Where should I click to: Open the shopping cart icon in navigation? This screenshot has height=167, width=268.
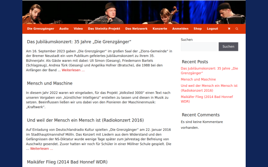click(x=229, y=29)
